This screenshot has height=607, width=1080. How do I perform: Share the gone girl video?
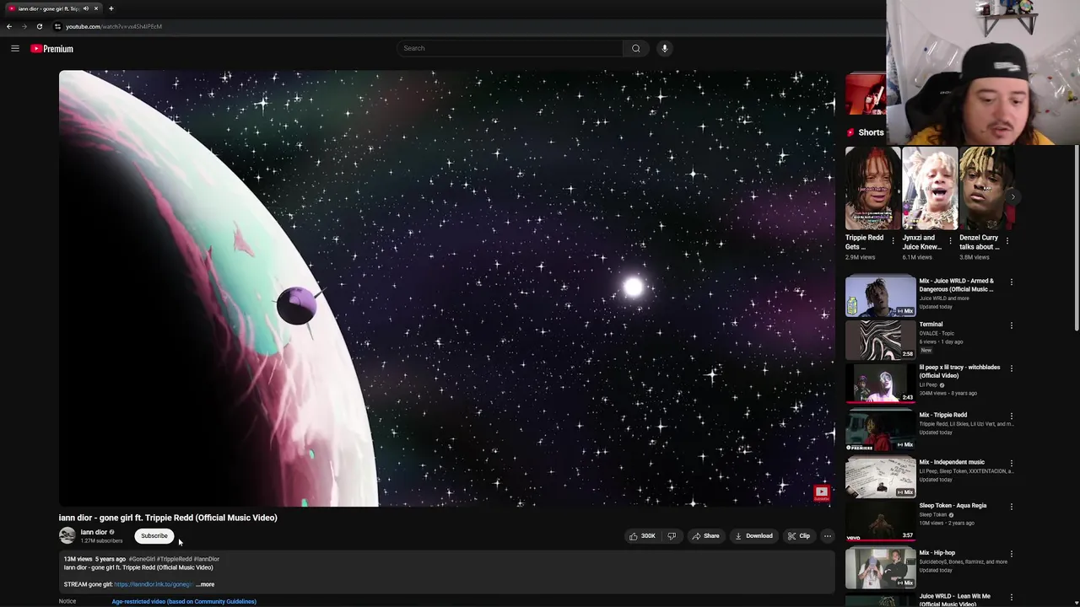coord(705,536)
